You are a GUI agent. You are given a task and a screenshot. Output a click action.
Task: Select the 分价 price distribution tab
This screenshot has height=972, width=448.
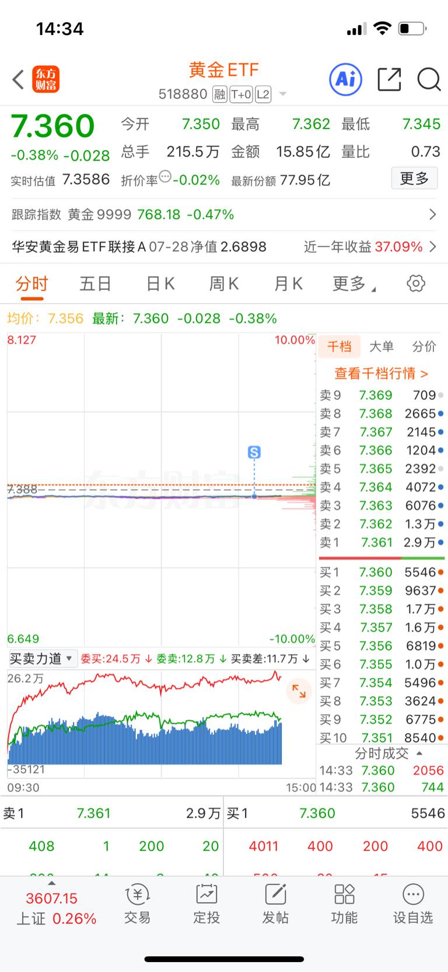pos(424,347)
